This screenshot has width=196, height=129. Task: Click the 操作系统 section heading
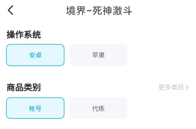pyautogui.click(x=24, y=35)
